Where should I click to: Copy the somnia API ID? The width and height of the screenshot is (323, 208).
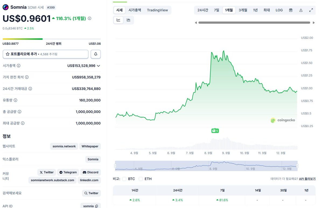(96, 206)
